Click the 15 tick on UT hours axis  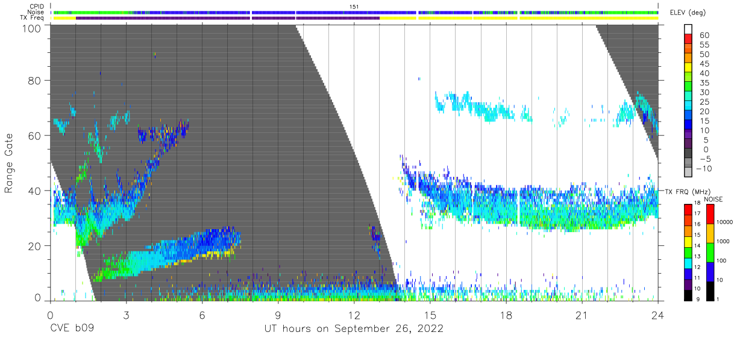(430, 315)
